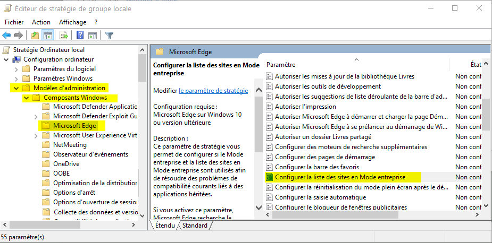492x243 pixels.
Task: Click the Microsoft Edge folder icon in tree
Action: (x=46, y=126)
